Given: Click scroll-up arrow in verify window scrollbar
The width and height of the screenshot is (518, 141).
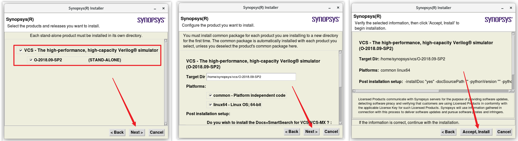Looking at the screenshot, I should pos(513,33).
